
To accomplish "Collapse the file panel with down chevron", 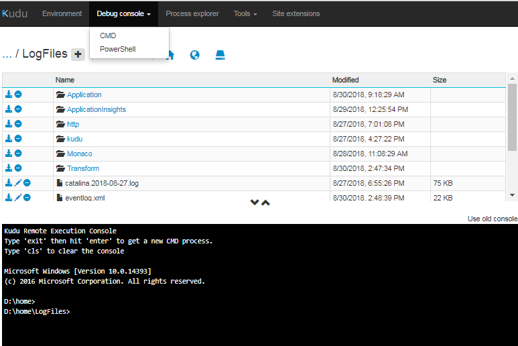I will [255, 203].
